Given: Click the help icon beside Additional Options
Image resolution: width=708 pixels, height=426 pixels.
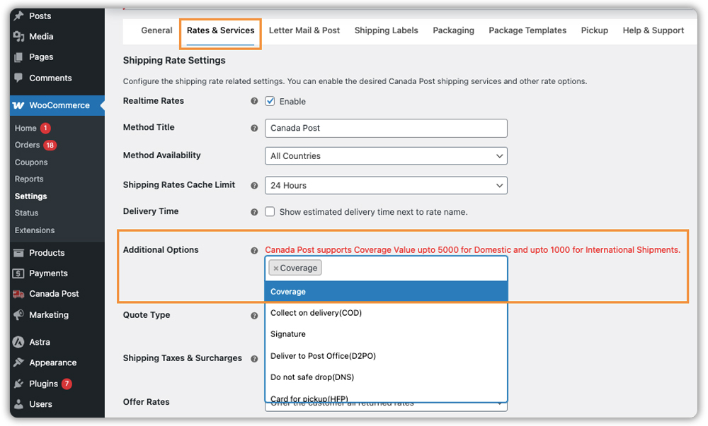Looking at the screenshot, I should tap(254, 250).
